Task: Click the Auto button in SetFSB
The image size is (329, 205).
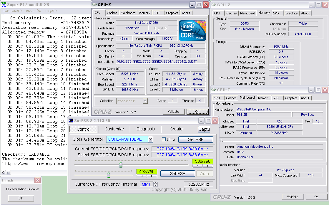Action: pyautogui.click(x=204, y=174)
